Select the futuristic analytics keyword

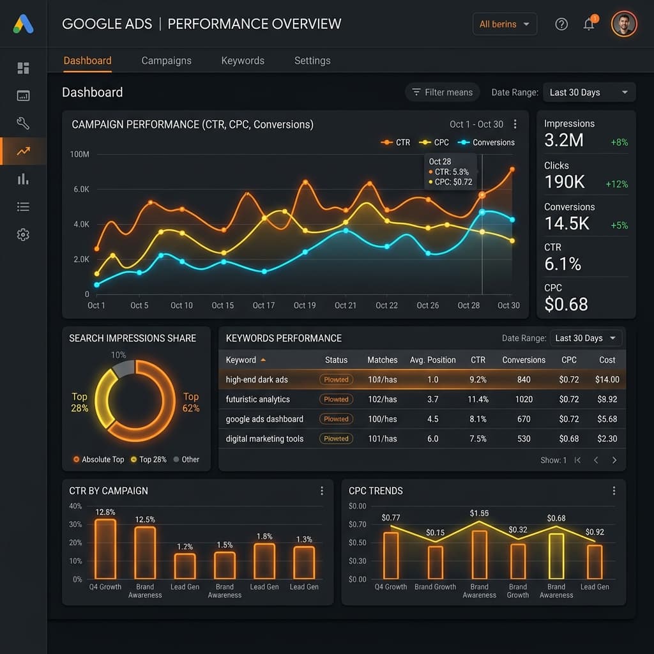[258, 399]
